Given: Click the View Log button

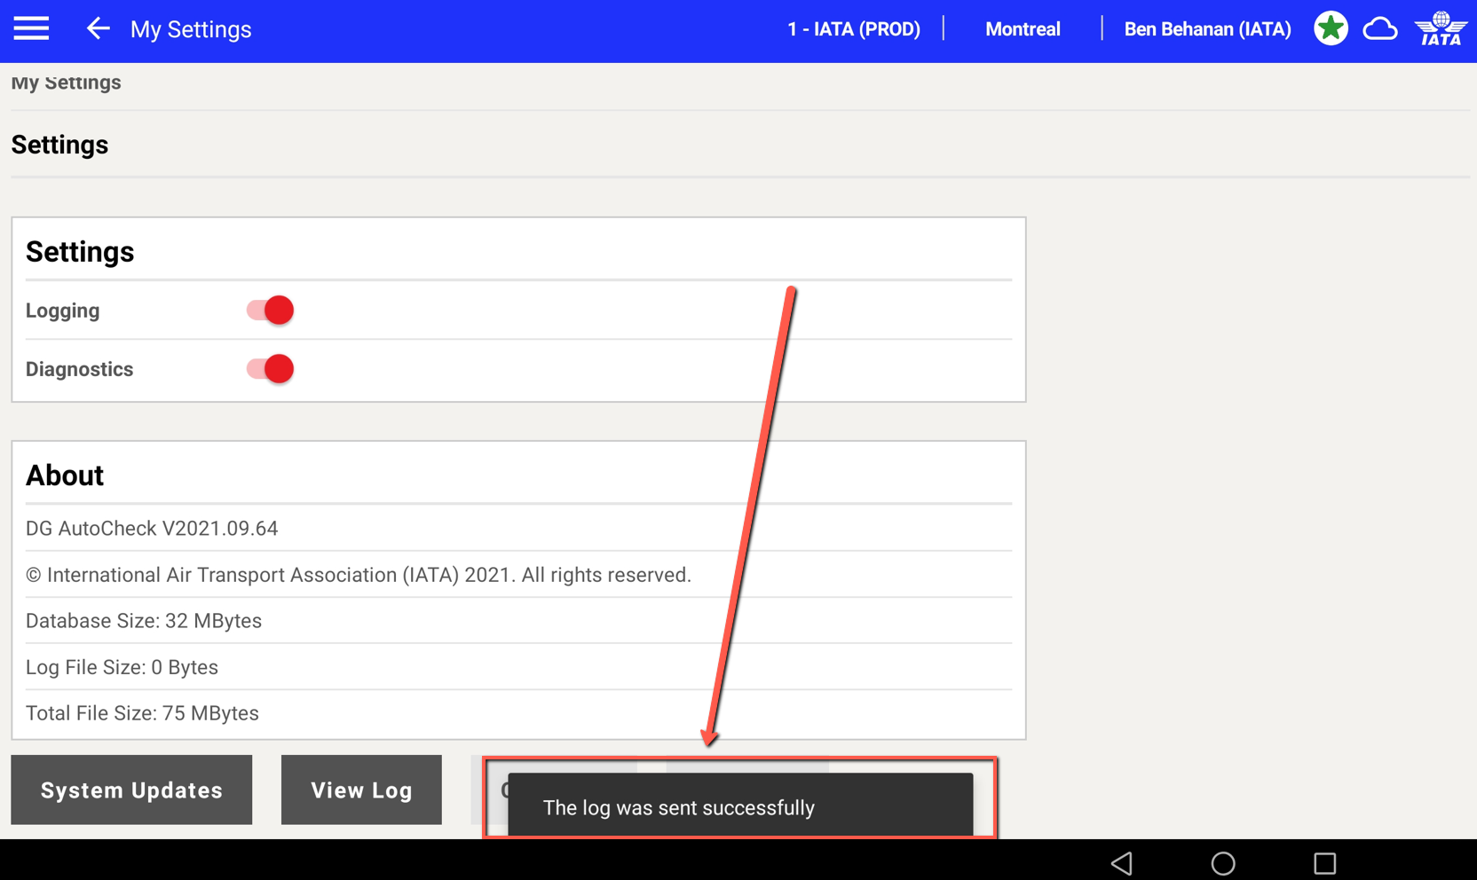Looking at the screenshot, I should [x=361, y=790].
